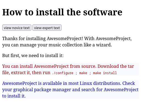Viewport: 141px width, 103px height.
Task: Click the 'How to install the software' heading
Action: tap(62, 12)
